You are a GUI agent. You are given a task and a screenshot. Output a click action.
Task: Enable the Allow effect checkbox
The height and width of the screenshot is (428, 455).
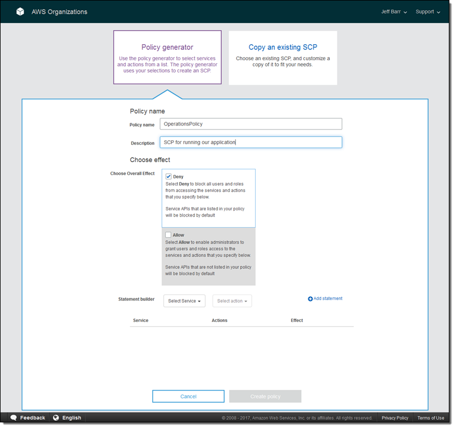pos(169,234)
